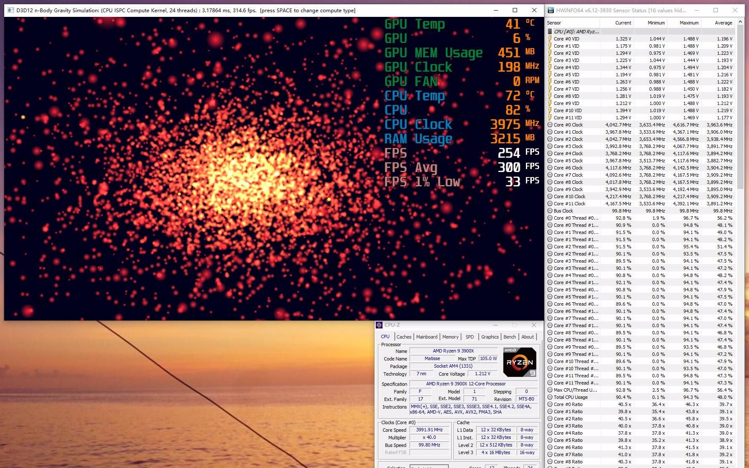This screenshot has height=468, width=749.
Task: Click the Average column header in HWiNFO
Action: click(x=718, y=23)
